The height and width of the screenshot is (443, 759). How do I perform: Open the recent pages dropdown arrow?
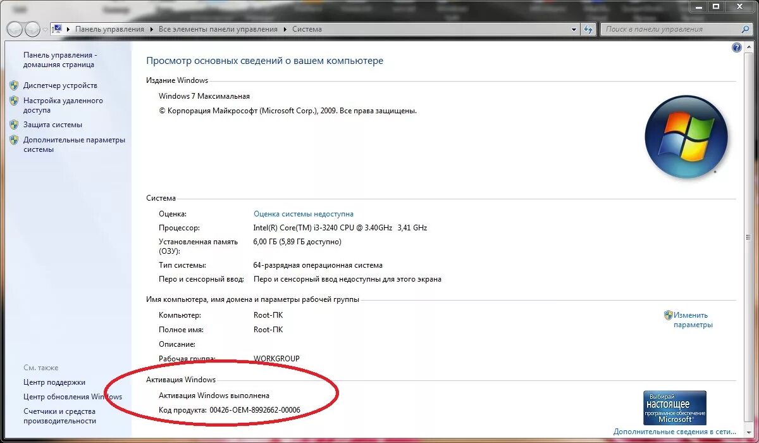[45, 30]
